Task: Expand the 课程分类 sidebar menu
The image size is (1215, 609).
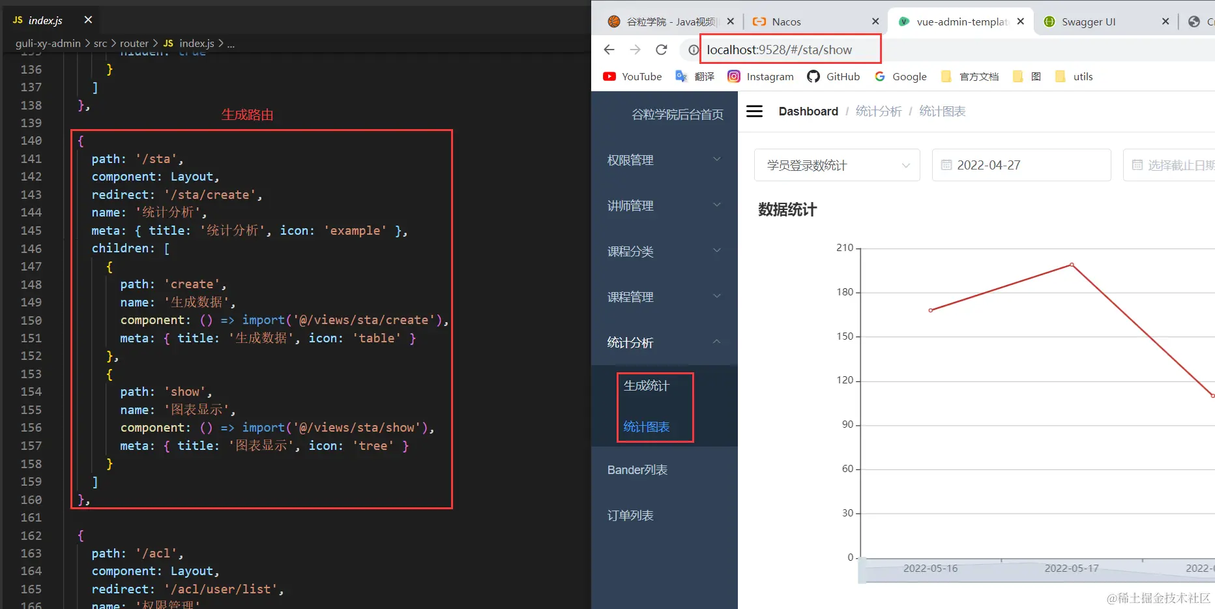Action: point(664,251)
